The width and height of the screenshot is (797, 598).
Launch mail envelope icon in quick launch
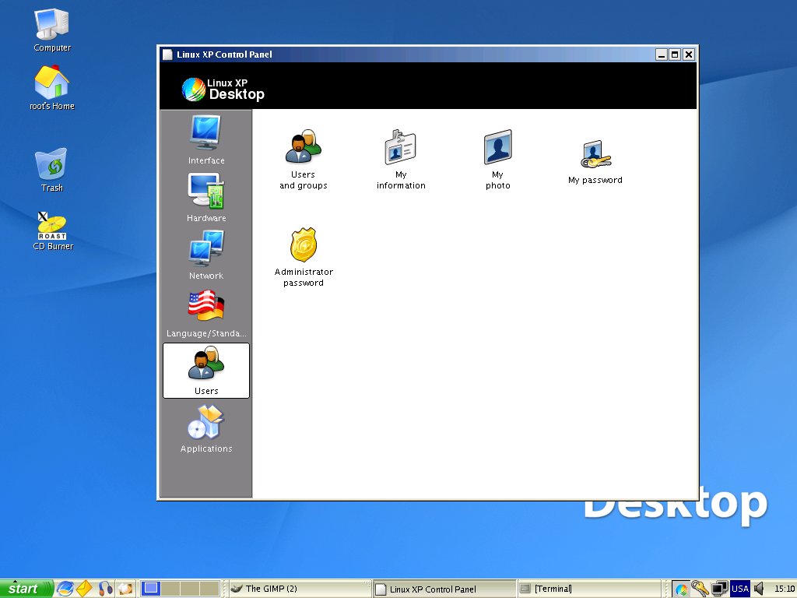[84, 589]
